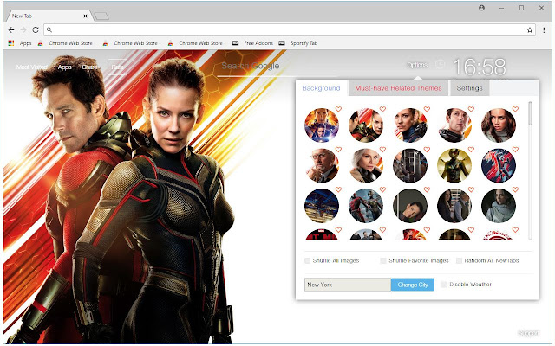Open the Settings tab in options panel
The image size is (555, 346).
[x=470, y=88]
